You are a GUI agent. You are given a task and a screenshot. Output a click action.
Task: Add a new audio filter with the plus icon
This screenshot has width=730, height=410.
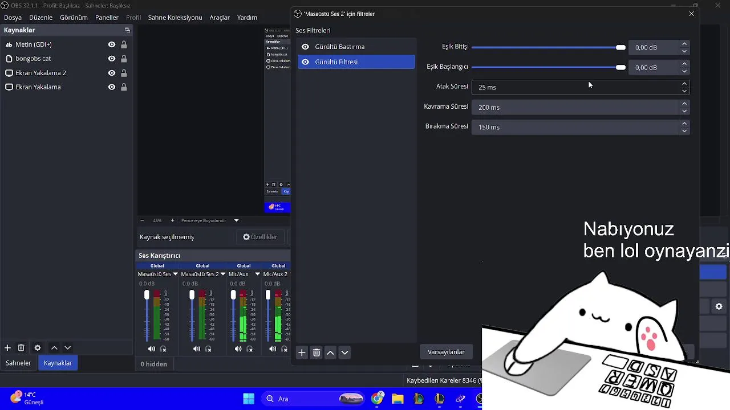click(302, 352)
